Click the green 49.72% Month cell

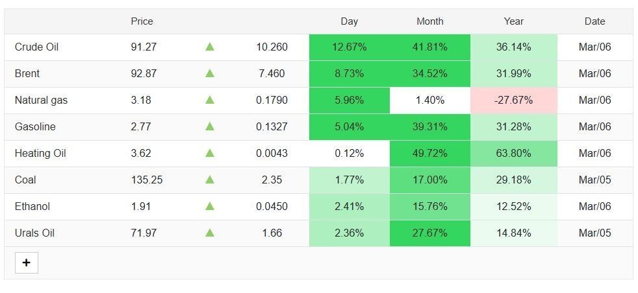coord(429,153)
